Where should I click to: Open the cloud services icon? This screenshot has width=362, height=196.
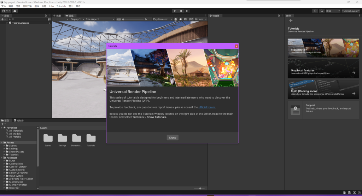click(x=15, y=11)
